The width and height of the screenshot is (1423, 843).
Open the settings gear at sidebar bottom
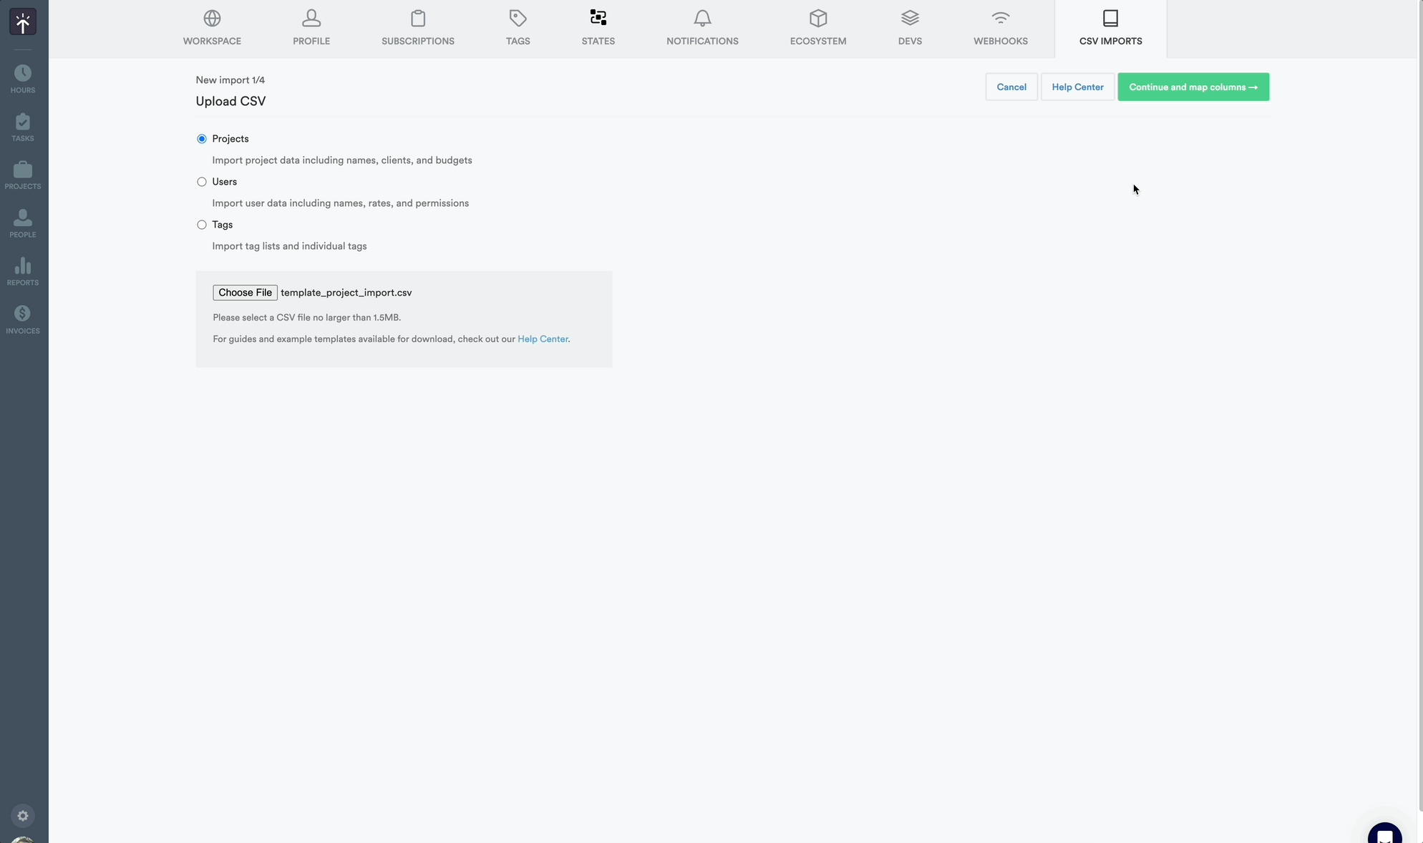[23, 816]
